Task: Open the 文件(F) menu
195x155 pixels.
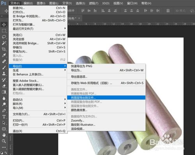Action: (x=15, y=3)
